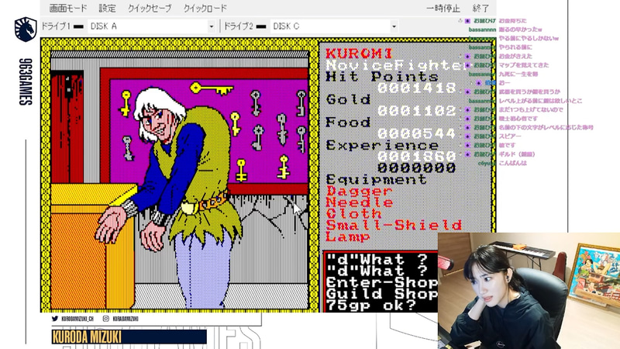Click the Food label
This screenshot has height=349, width=620.
tap(348, 123)
